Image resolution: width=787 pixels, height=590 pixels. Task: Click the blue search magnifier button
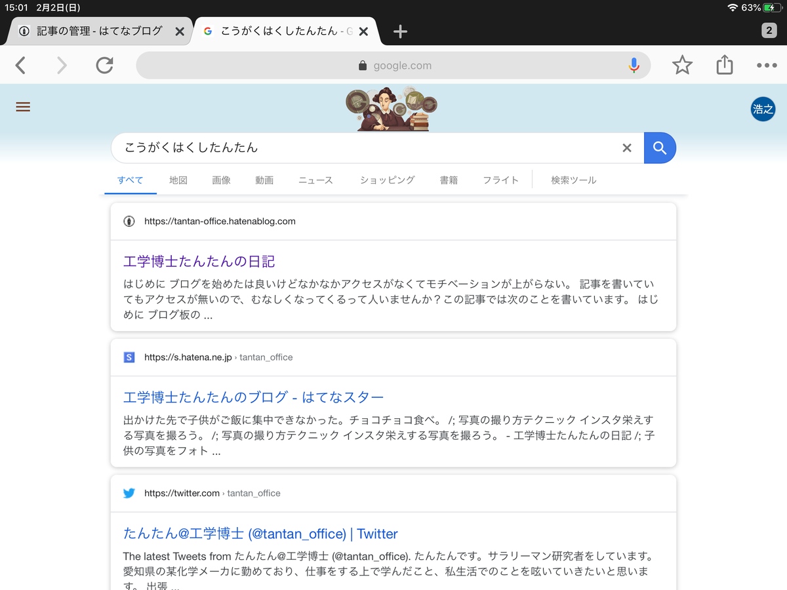[x=660, y=148]
